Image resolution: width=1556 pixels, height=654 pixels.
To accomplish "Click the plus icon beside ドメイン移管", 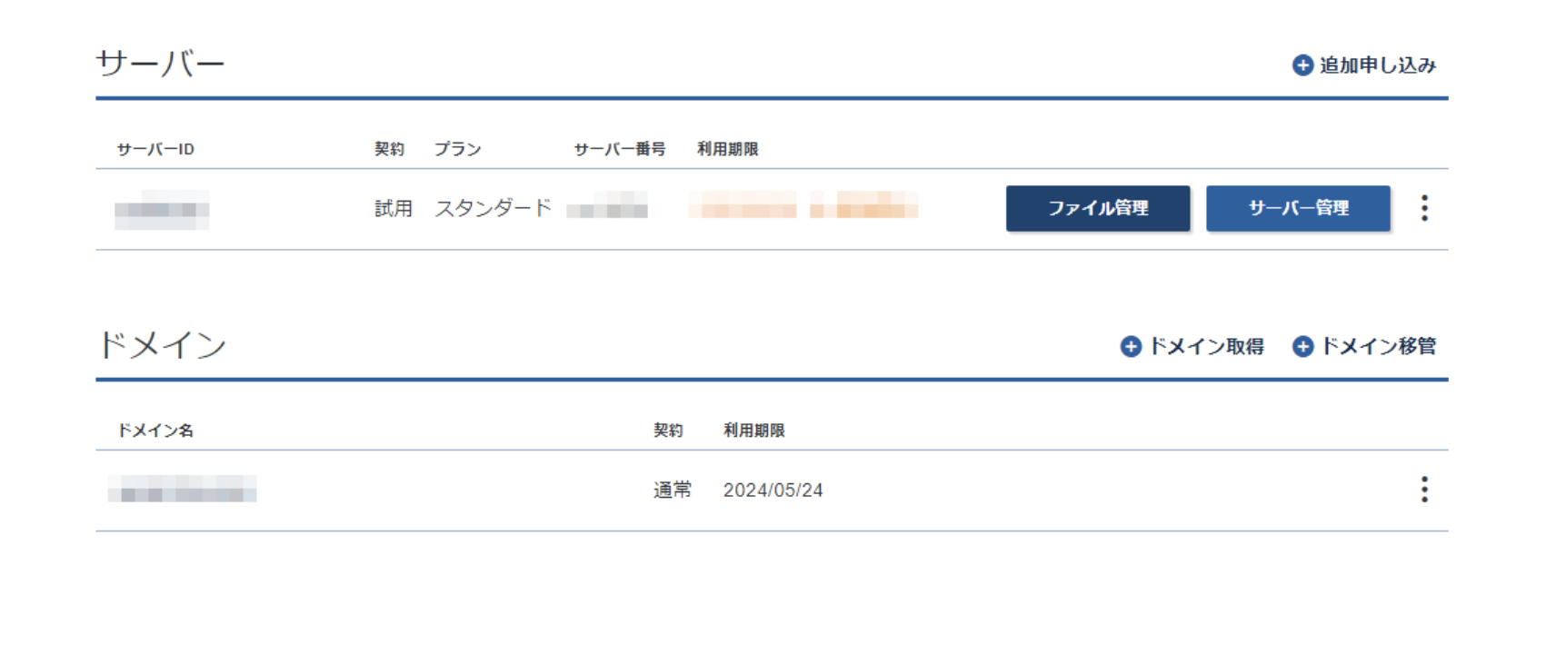I will 1302,346.
